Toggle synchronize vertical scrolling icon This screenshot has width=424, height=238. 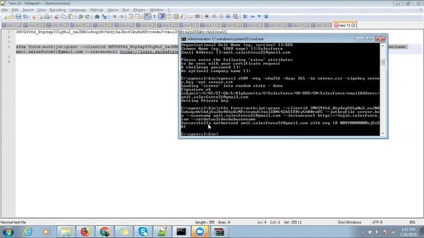click(131, 17)
